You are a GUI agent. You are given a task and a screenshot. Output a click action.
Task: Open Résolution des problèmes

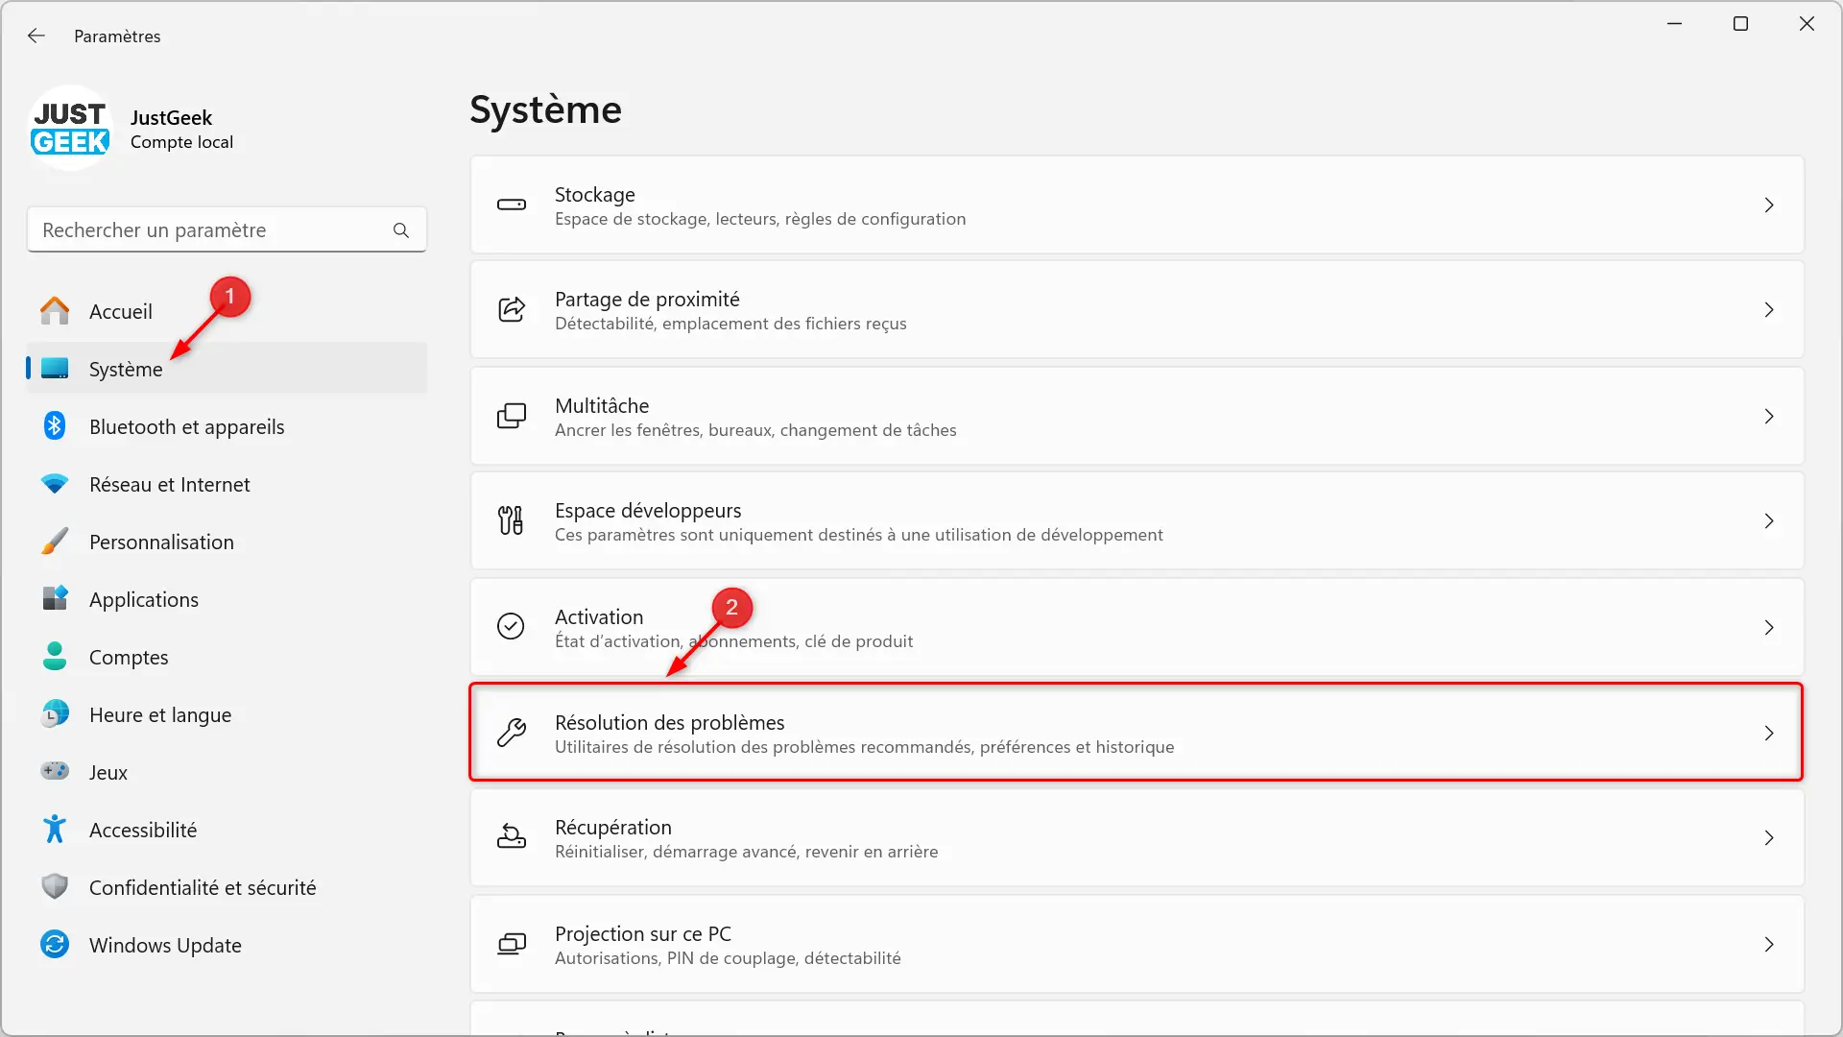click(1137, 733)
